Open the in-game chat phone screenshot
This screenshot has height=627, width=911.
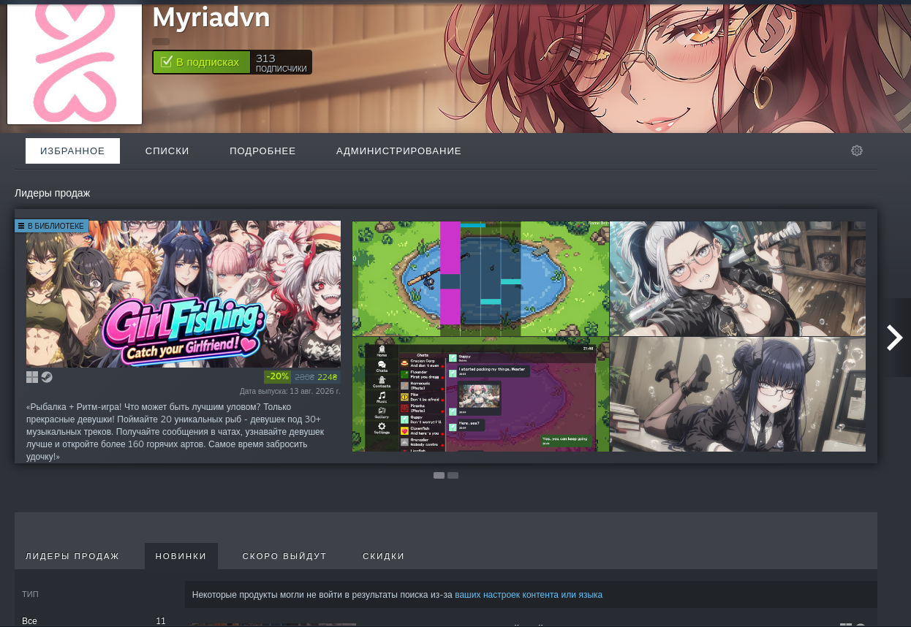coord(480,394)
